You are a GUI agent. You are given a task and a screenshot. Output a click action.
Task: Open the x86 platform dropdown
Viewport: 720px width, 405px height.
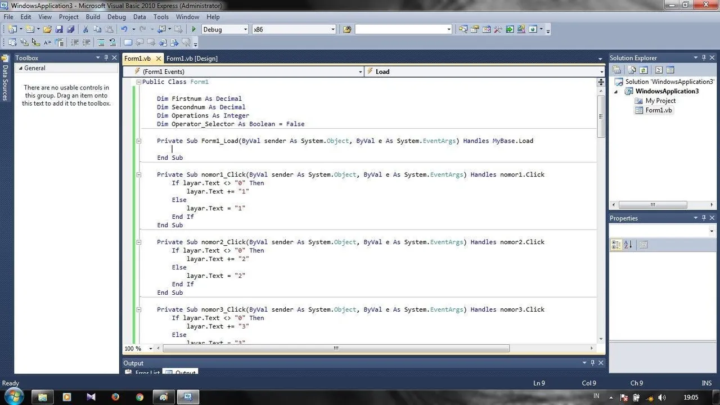pos(333,29)
